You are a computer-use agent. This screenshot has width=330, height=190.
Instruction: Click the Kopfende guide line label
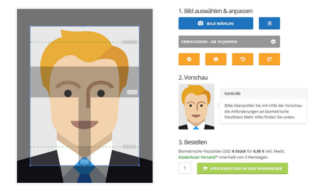coord(129,42)
